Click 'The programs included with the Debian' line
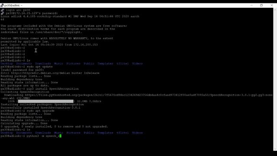 [64, 26]
